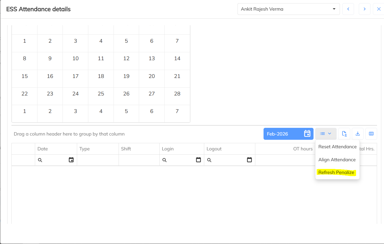Click the export file icon

[344, 134]
